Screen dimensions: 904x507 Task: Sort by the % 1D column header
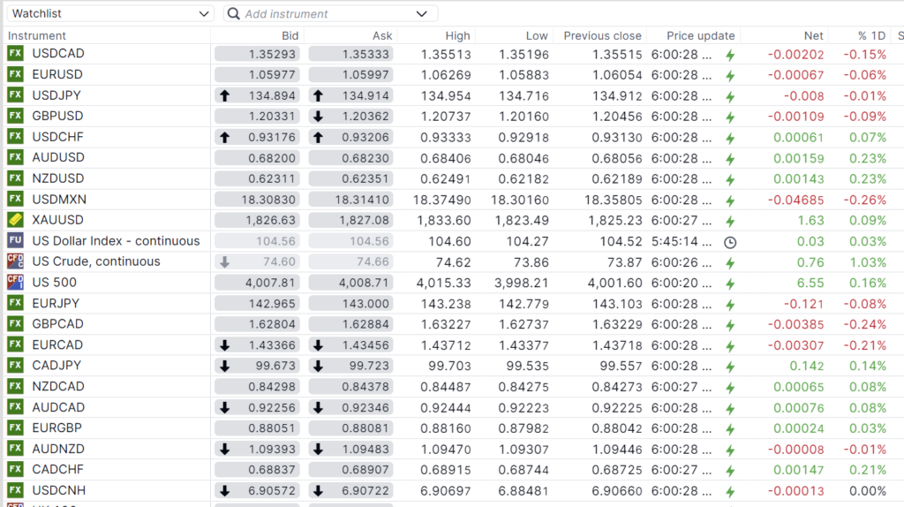tap(871, 36)
